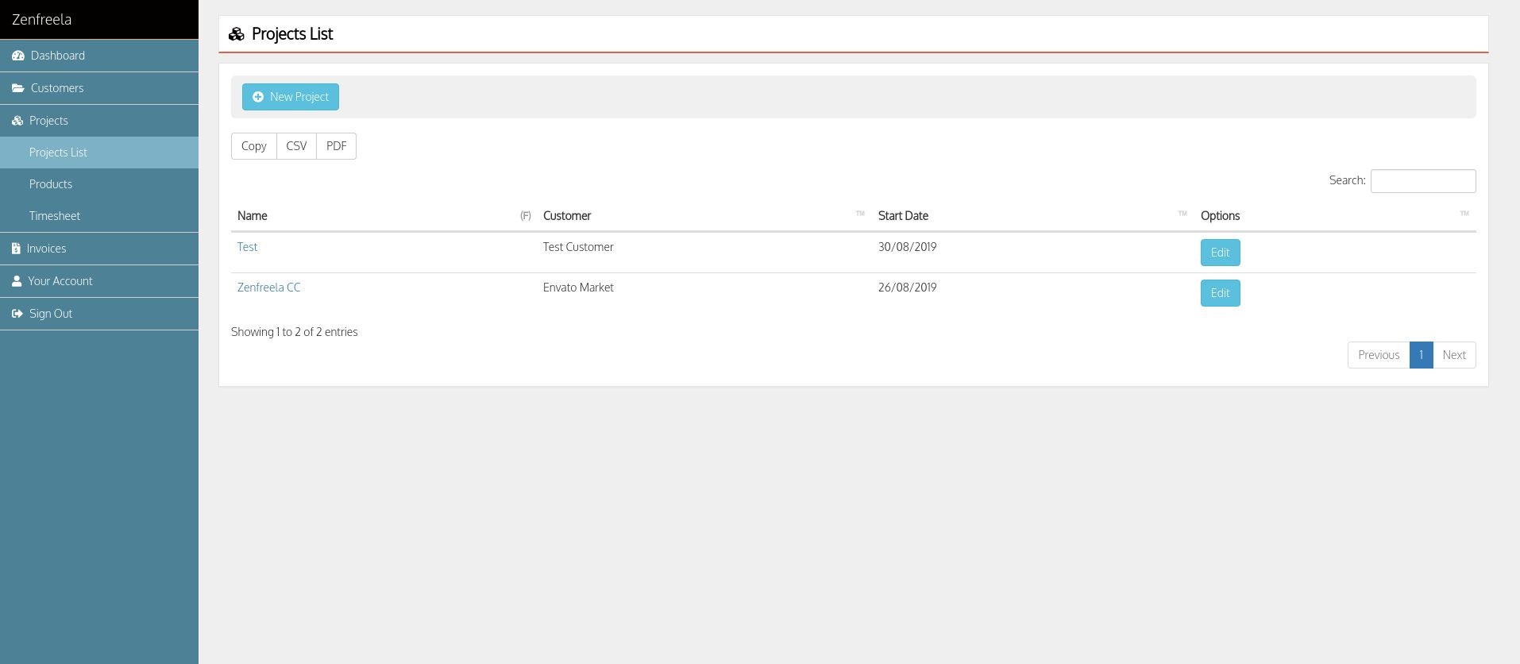The height and width of the screenshot is (664, 1520).
Task: Open Products in the sidebar submenu
Action: (x=51, y=184)
